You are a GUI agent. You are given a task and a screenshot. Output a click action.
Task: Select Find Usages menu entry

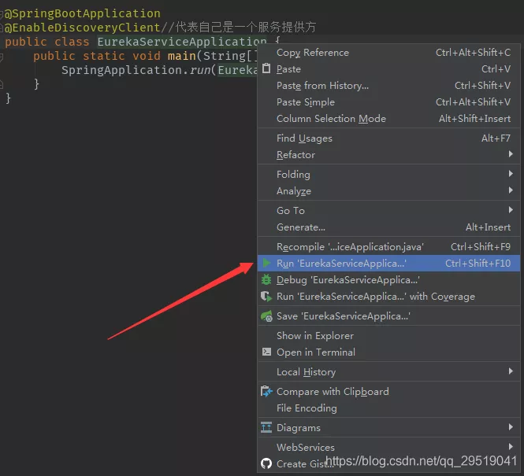(x=388, y=138)
